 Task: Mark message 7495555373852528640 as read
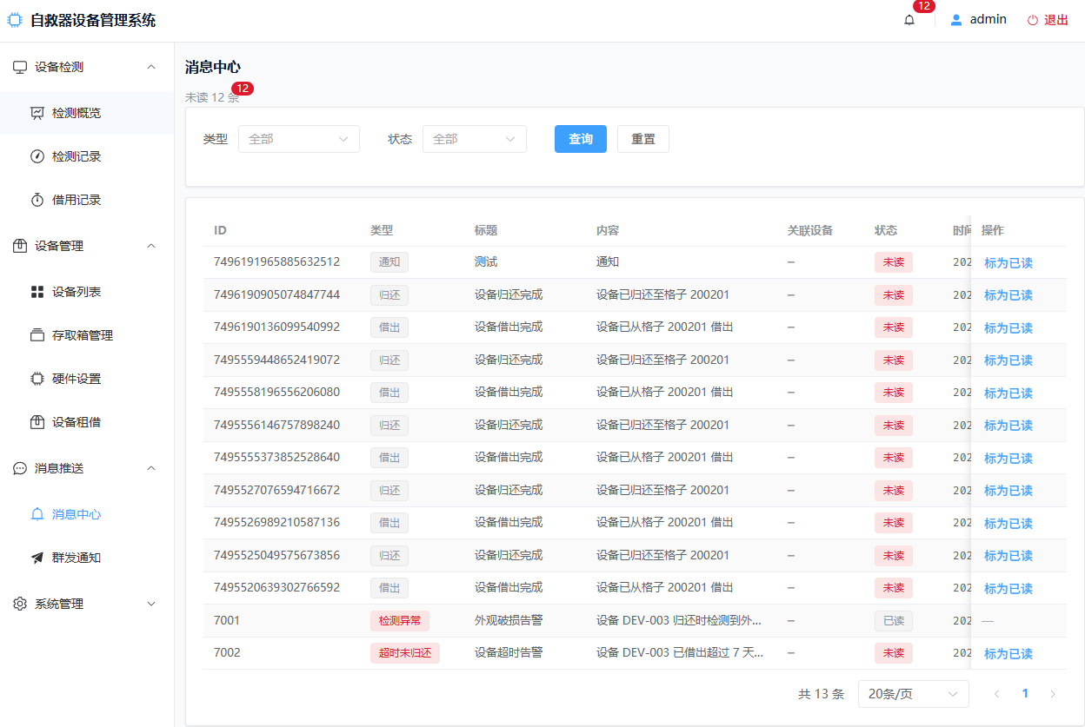tap(1008, 459)
